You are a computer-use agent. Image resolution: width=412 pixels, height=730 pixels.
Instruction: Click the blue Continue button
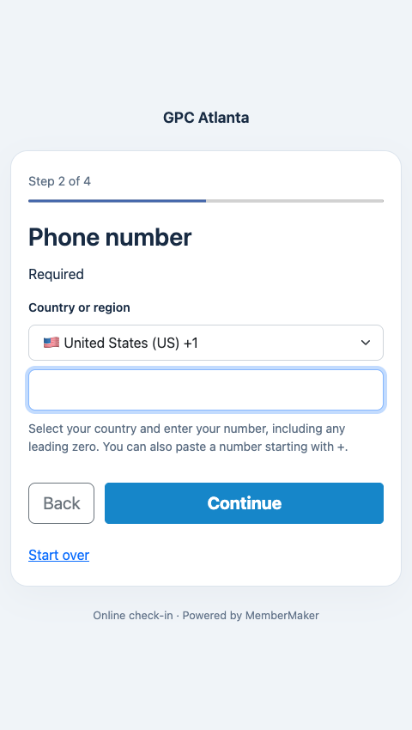[244, 503]
